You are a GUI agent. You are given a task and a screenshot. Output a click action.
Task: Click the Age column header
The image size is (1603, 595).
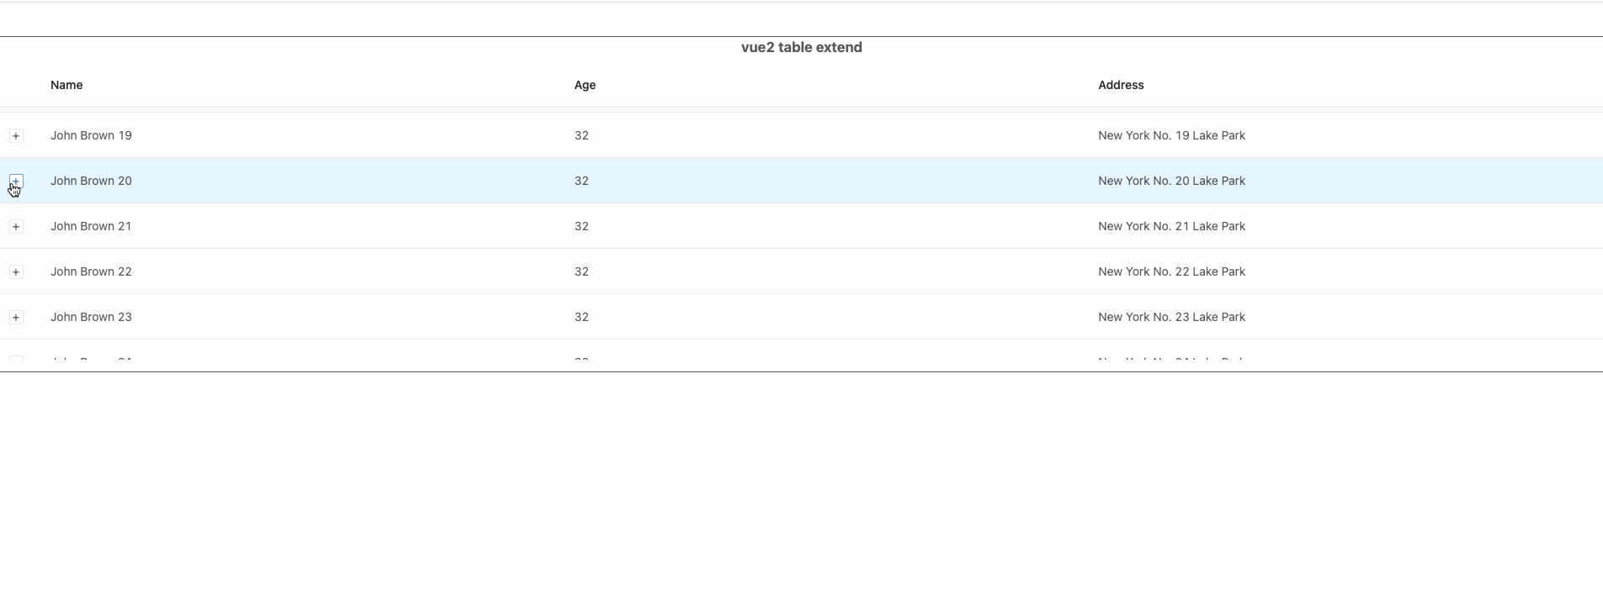pyautogui.click(x=585, y=85)
